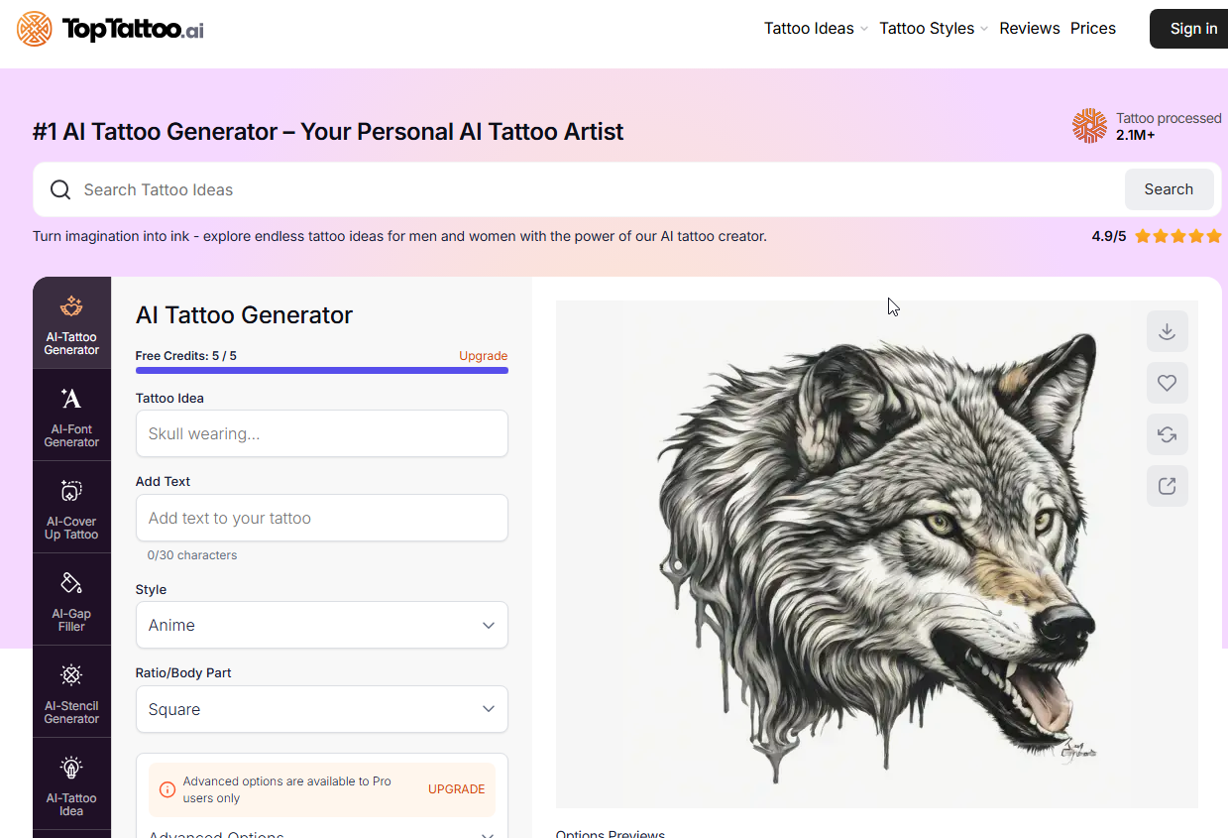Regenerate the tattoo with refresh icon
Viewport: 1228px width, 838px height.
click(x=1167, y=434)
